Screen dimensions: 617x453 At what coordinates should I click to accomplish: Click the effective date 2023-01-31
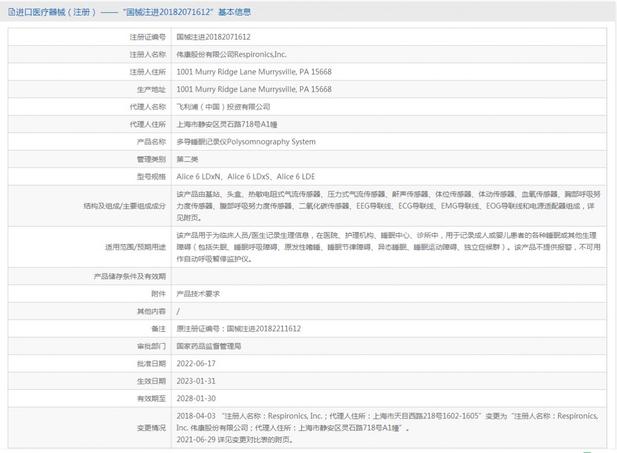click(196, 381)
